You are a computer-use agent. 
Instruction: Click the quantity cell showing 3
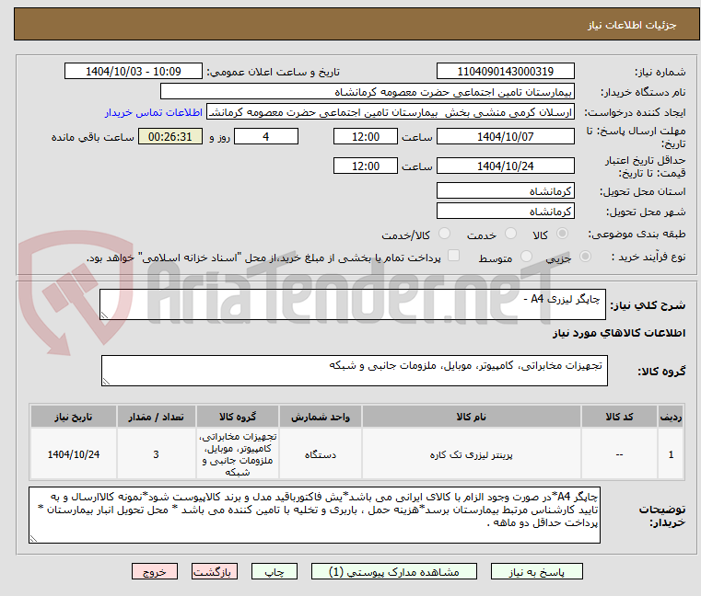click(156, 454)
